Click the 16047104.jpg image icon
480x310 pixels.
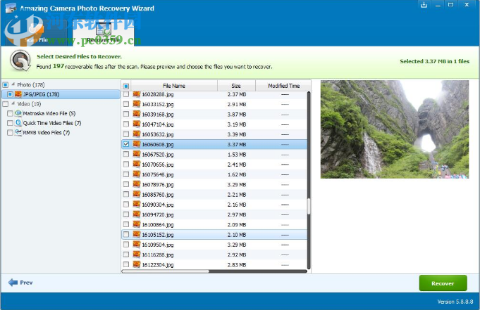point(137,124)
